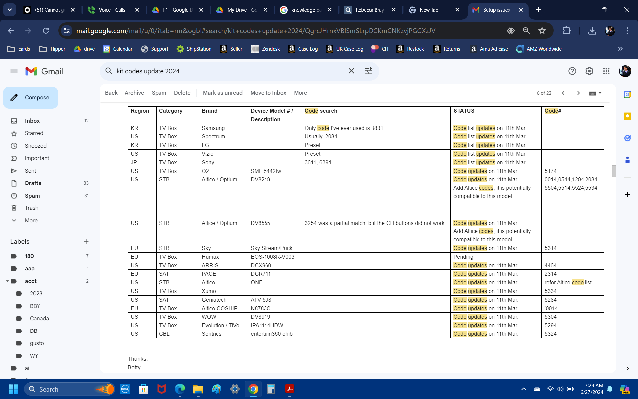Show more bookmarks chevron
Viewport: 638px width, 399px height.
620,49
